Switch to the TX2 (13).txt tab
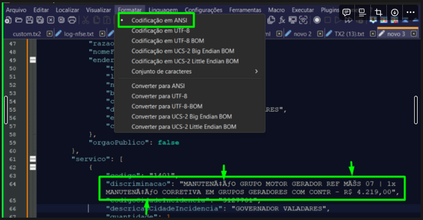This screenshot has height=220, width=423. (x=350, y=34)
